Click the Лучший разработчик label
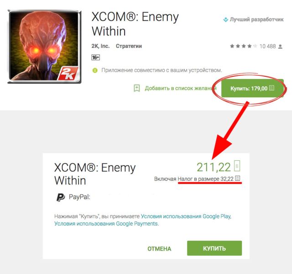Screen dimensions: 292x274 pos(256,19)
